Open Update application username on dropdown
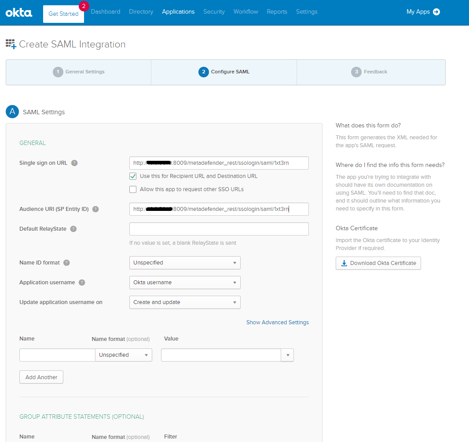Viewport: 469px width, 442px height. point(185,302)
